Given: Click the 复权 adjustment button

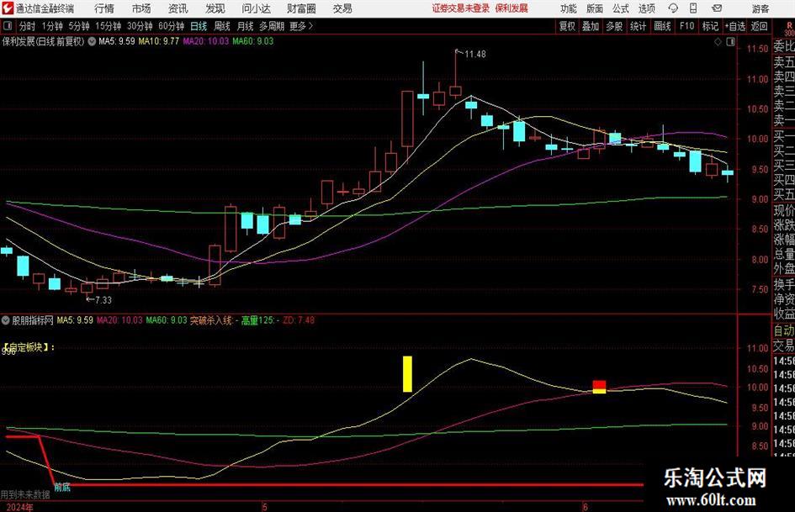Looking at the screenshot, I should [x=567, y=26].
